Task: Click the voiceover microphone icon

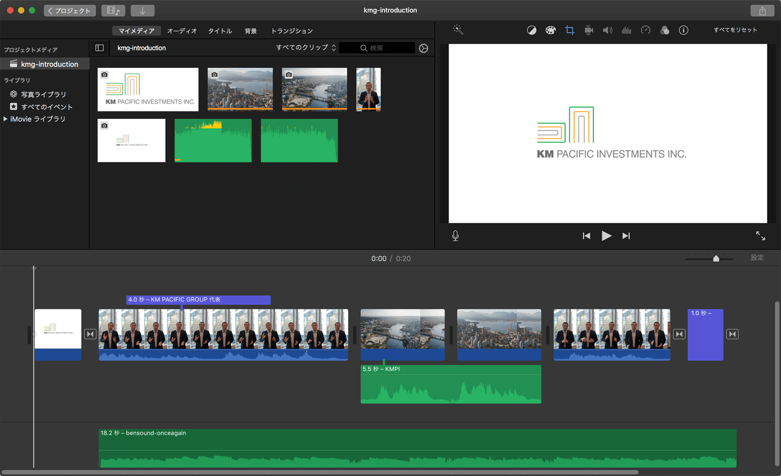Action: coord(456,236)
